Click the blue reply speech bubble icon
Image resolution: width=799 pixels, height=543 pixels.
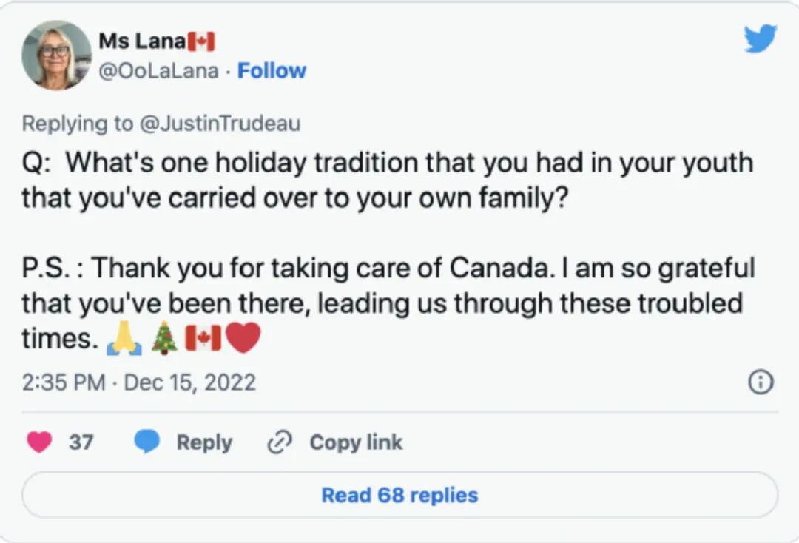point(146,442)
